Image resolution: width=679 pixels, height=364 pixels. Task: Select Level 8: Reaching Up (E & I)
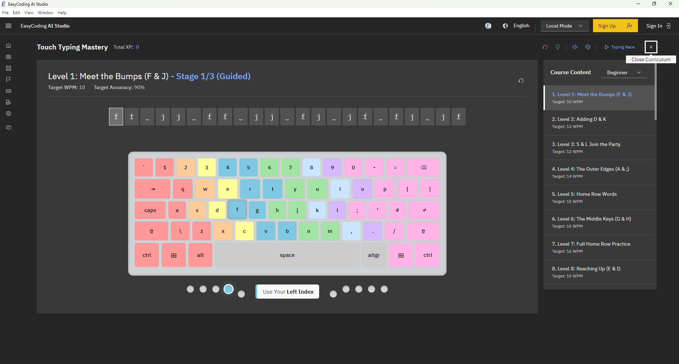(x=599, y=272)
